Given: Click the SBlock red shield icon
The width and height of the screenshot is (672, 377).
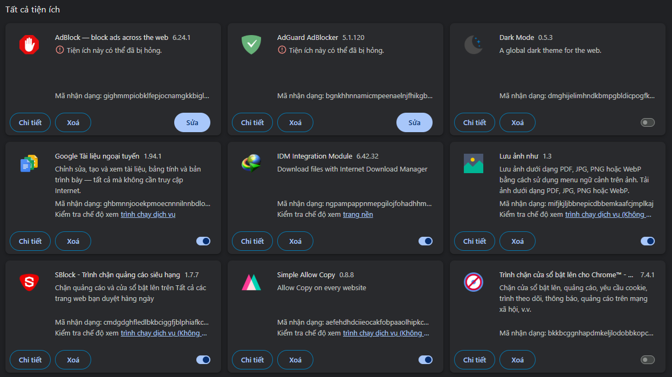Looking at the screenshot, I should 29,282.
